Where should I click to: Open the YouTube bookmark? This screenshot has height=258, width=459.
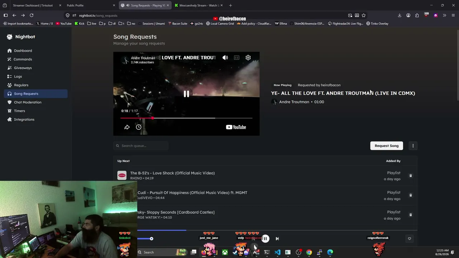(63, 24)
